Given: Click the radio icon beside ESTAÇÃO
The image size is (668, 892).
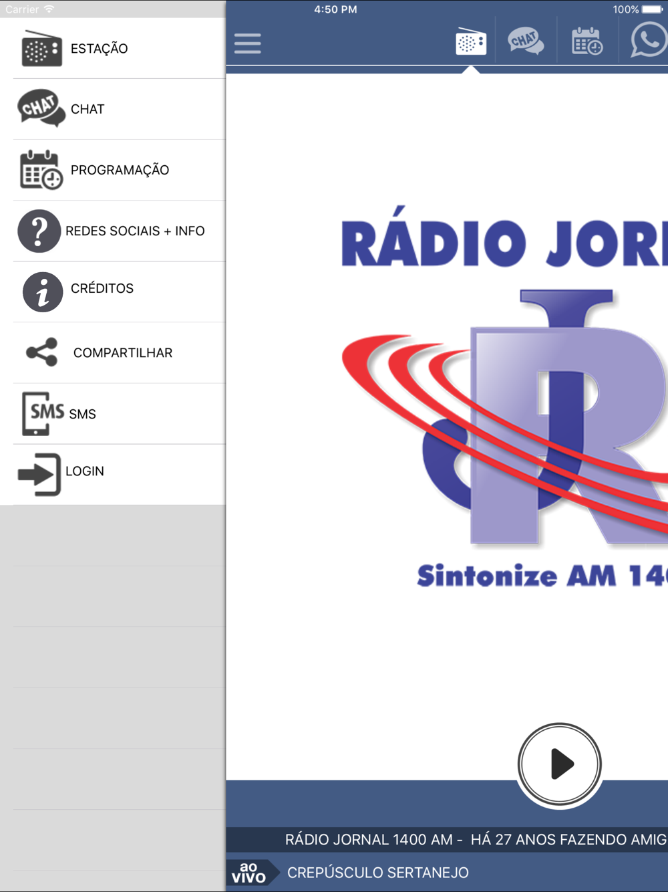Looking at the screenshot, I should (x=41, y=49).
